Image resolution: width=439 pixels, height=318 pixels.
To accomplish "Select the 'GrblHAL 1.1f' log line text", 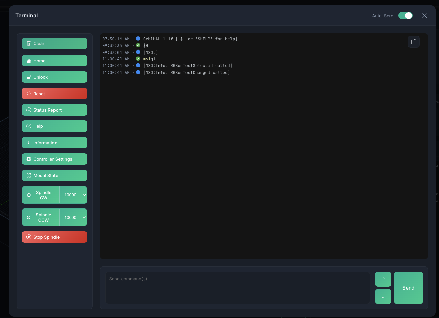I will pos(190,39).
